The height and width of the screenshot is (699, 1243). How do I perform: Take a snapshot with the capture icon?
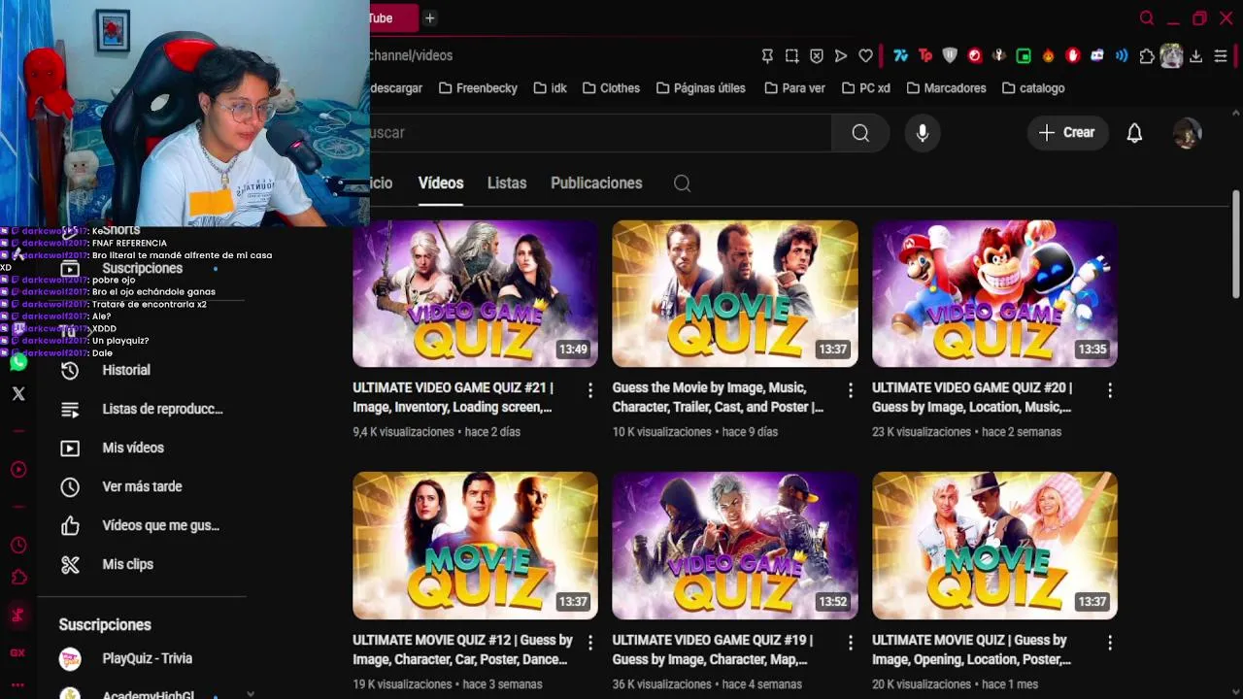[792, 56]
